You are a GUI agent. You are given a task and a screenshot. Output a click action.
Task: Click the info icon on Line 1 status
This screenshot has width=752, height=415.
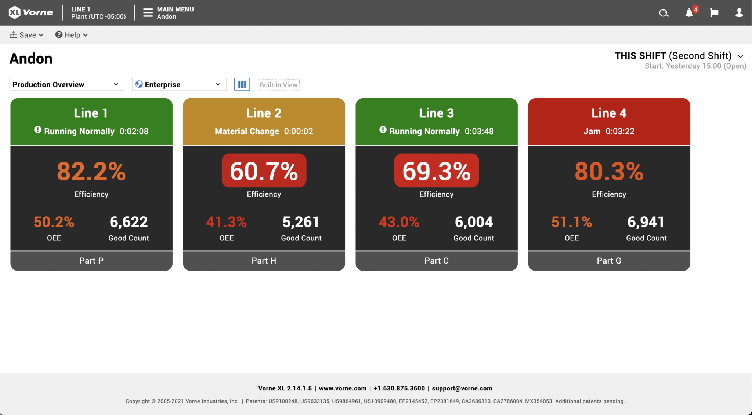point(38,131)
